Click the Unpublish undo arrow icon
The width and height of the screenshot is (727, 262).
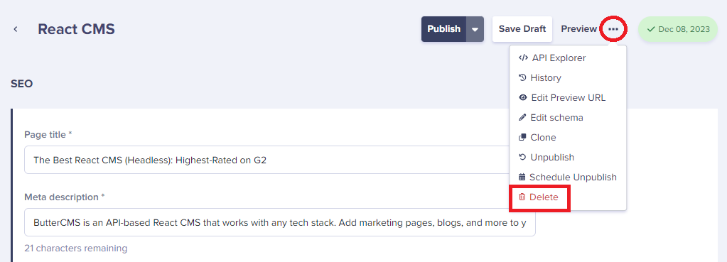522,158
